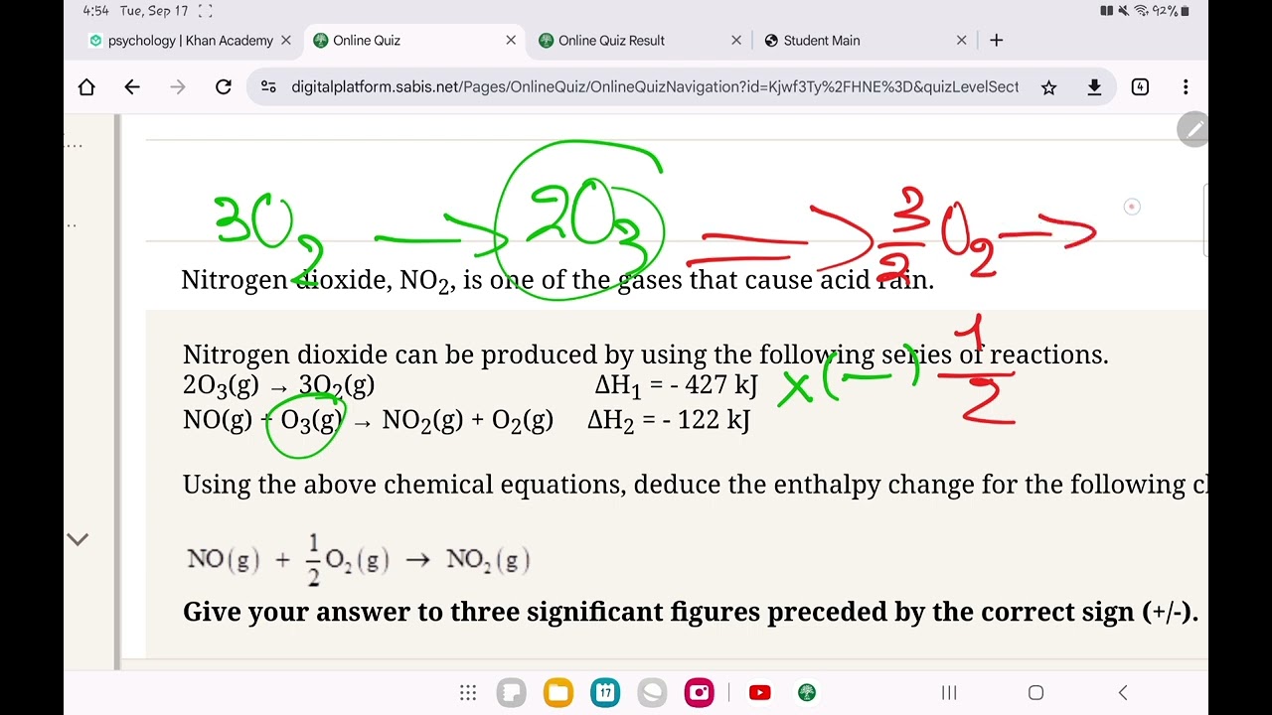Click the ΔH2 = - 122 kJ value
This screenshot has height=715, width=1272.
[669, 420]
